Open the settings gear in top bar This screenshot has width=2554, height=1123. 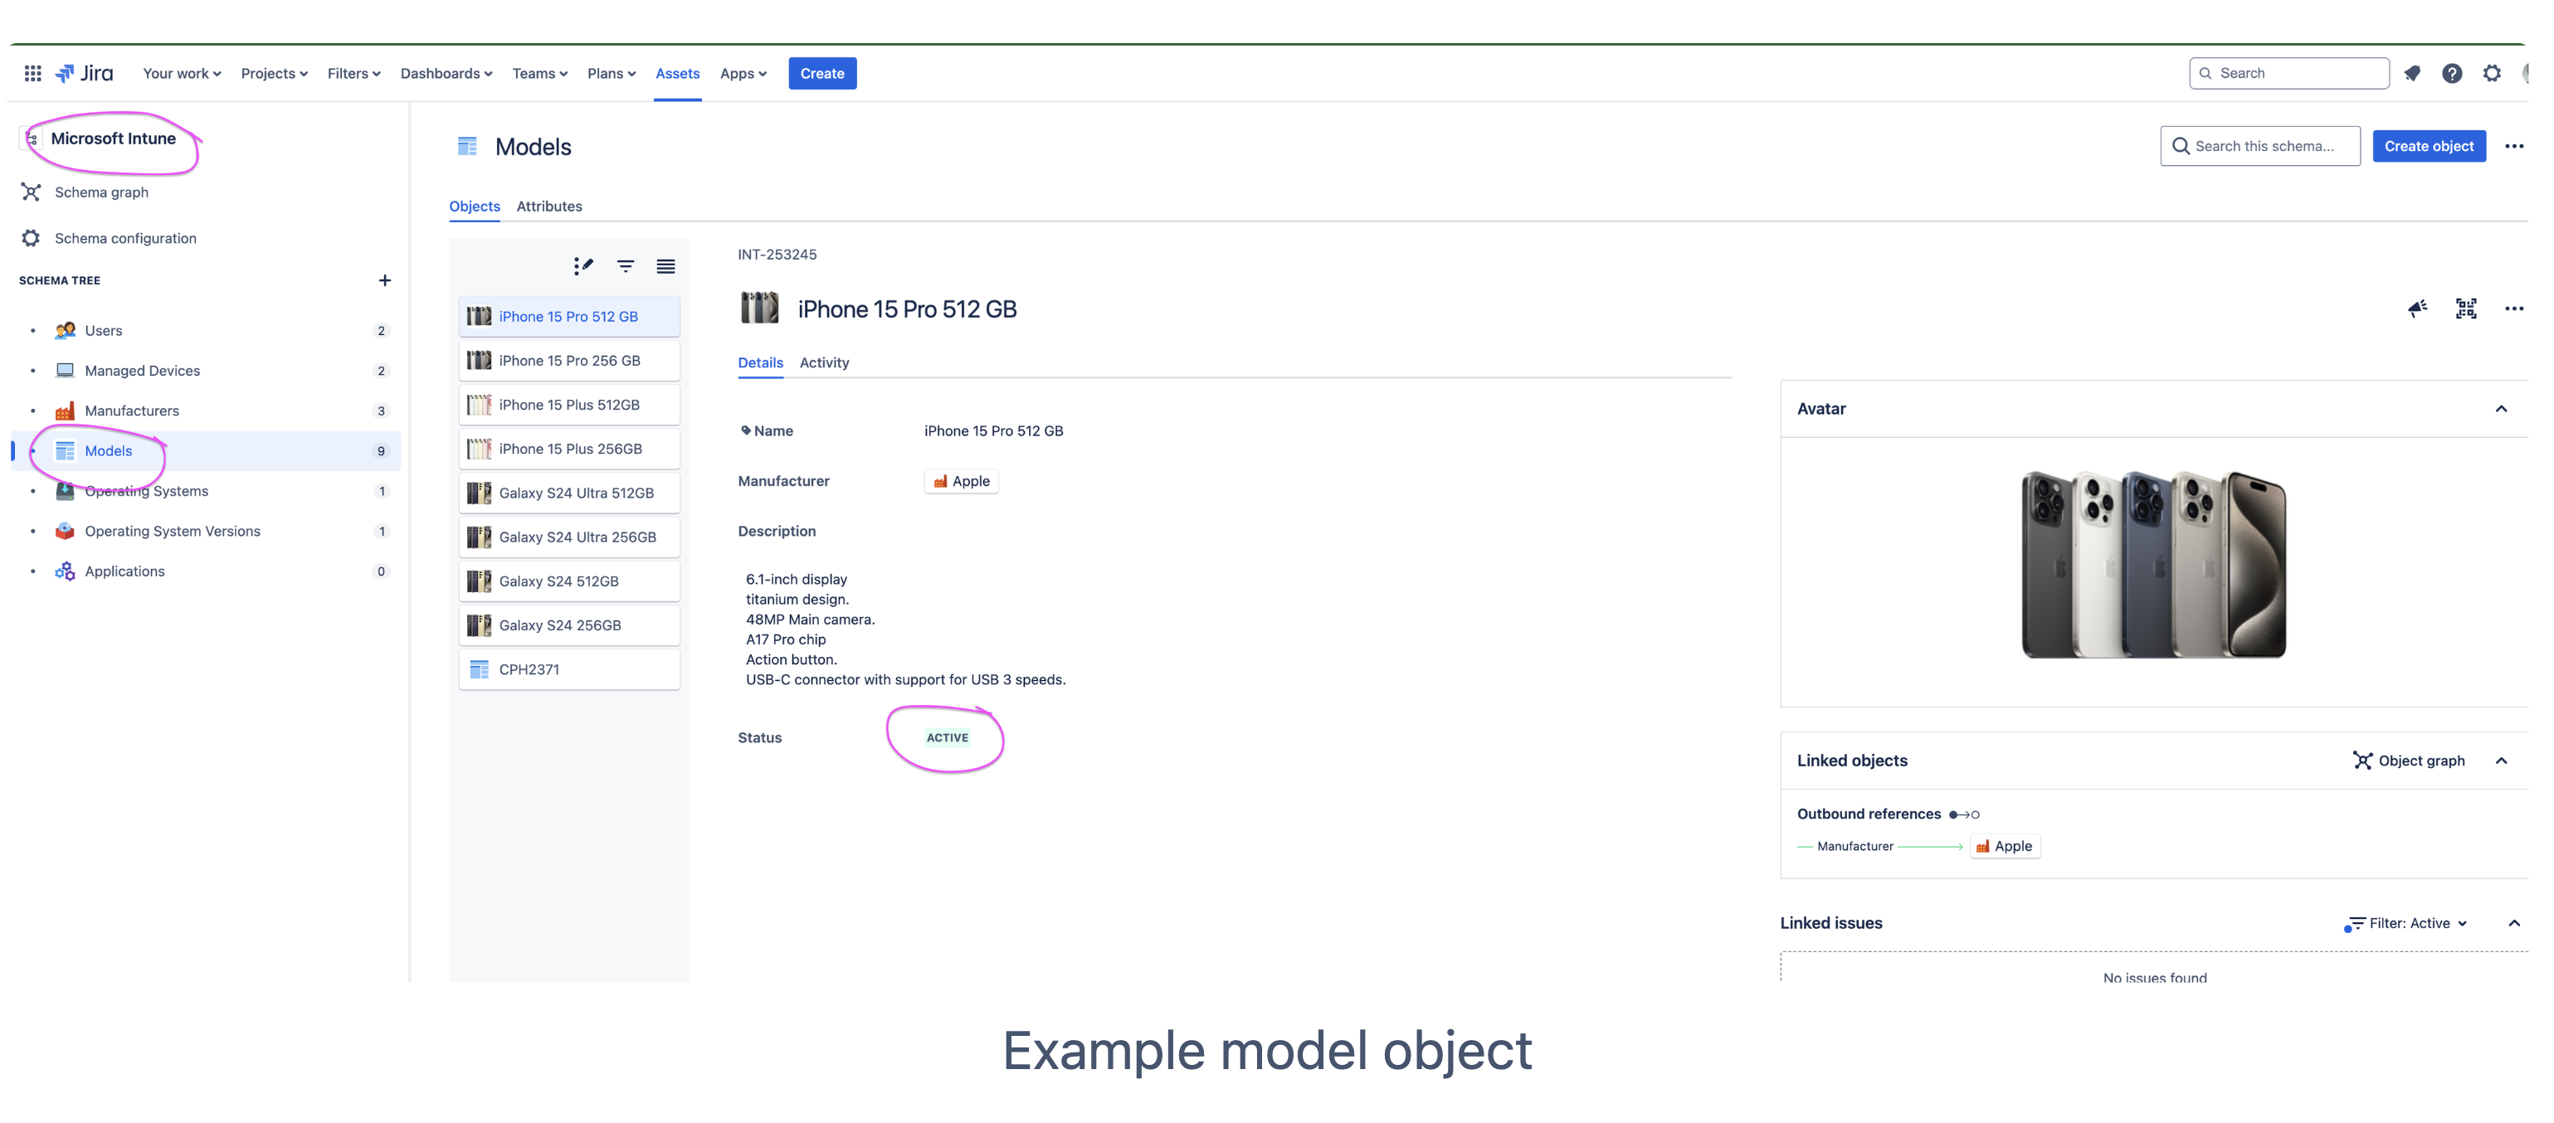2492,73
